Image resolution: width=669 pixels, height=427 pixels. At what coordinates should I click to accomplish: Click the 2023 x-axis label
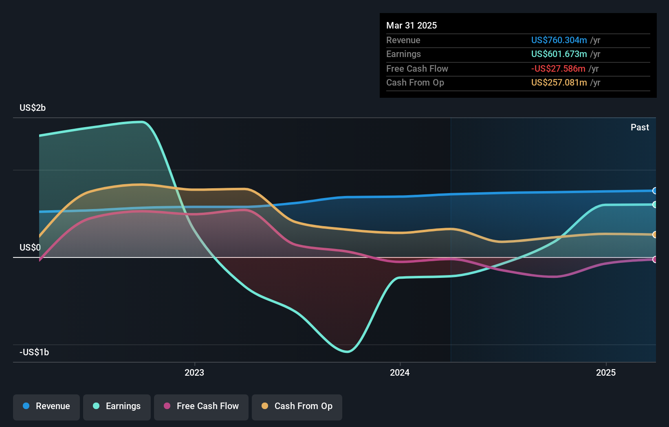point(194,372)
